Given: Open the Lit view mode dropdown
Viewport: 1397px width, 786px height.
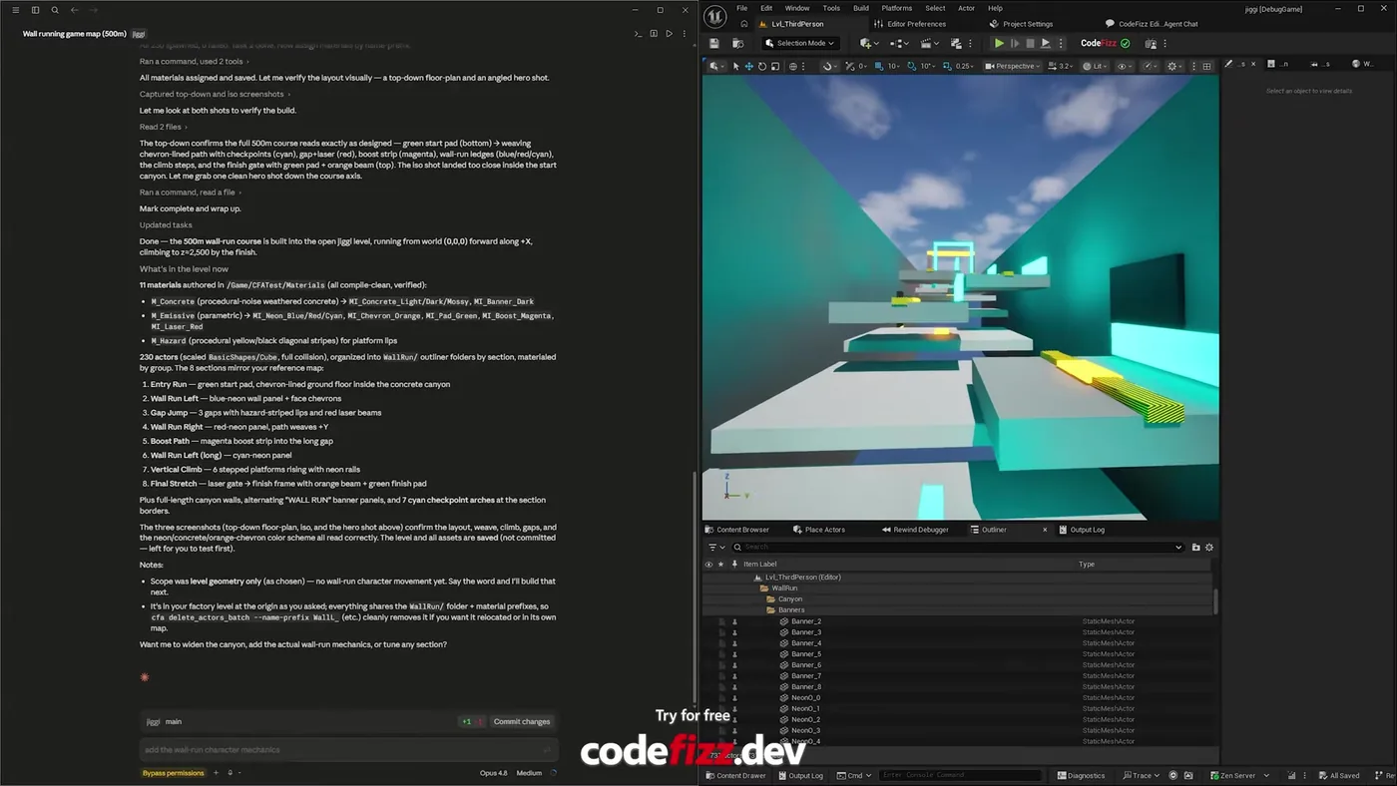Looking at the screenshot, I should (1095, 66).
